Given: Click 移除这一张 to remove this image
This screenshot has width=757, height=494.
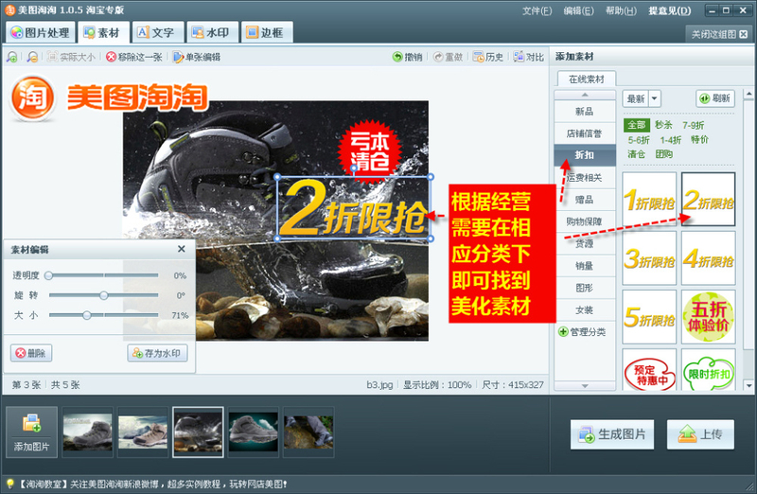Looking at the screenshot, I should point(134,57).
